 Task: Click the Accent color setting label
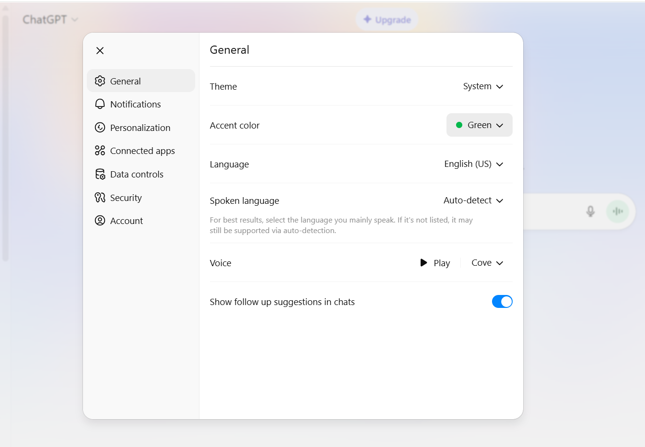(x=235, y=125)
